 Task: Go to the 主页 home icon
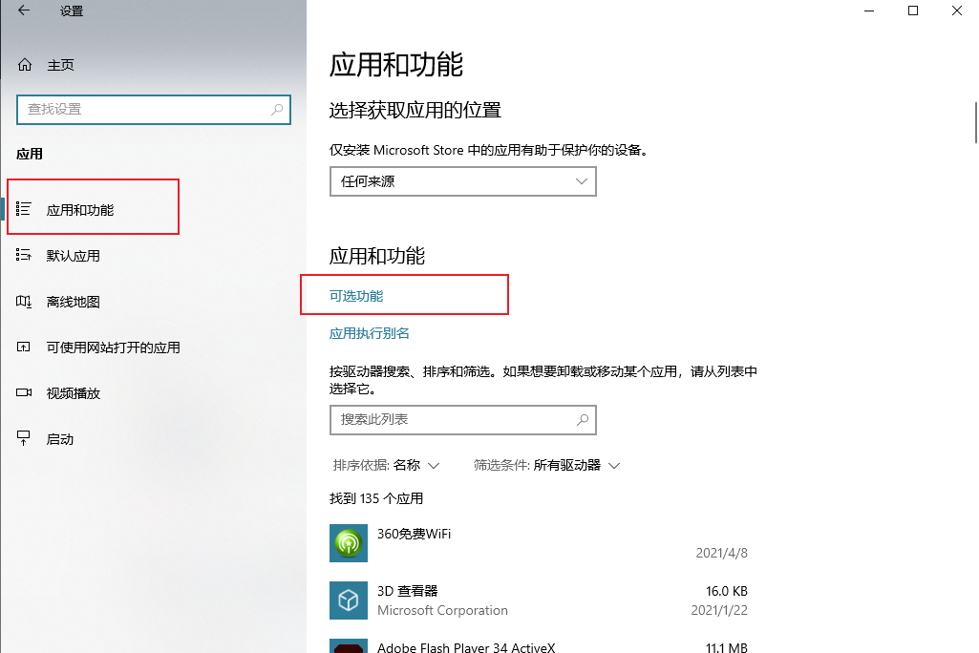(x=24, y=64)
